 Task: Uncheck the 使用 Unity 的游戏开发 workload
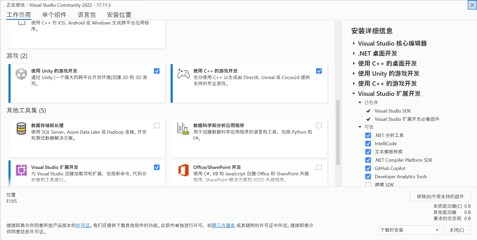[157, 71]
